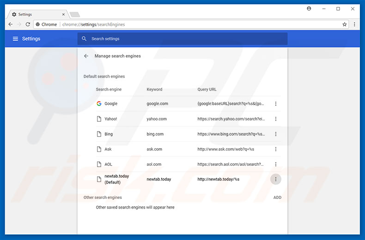Screen dimensions: 365x240
Task: Click the AOL engine name
Action: point(108,164)
